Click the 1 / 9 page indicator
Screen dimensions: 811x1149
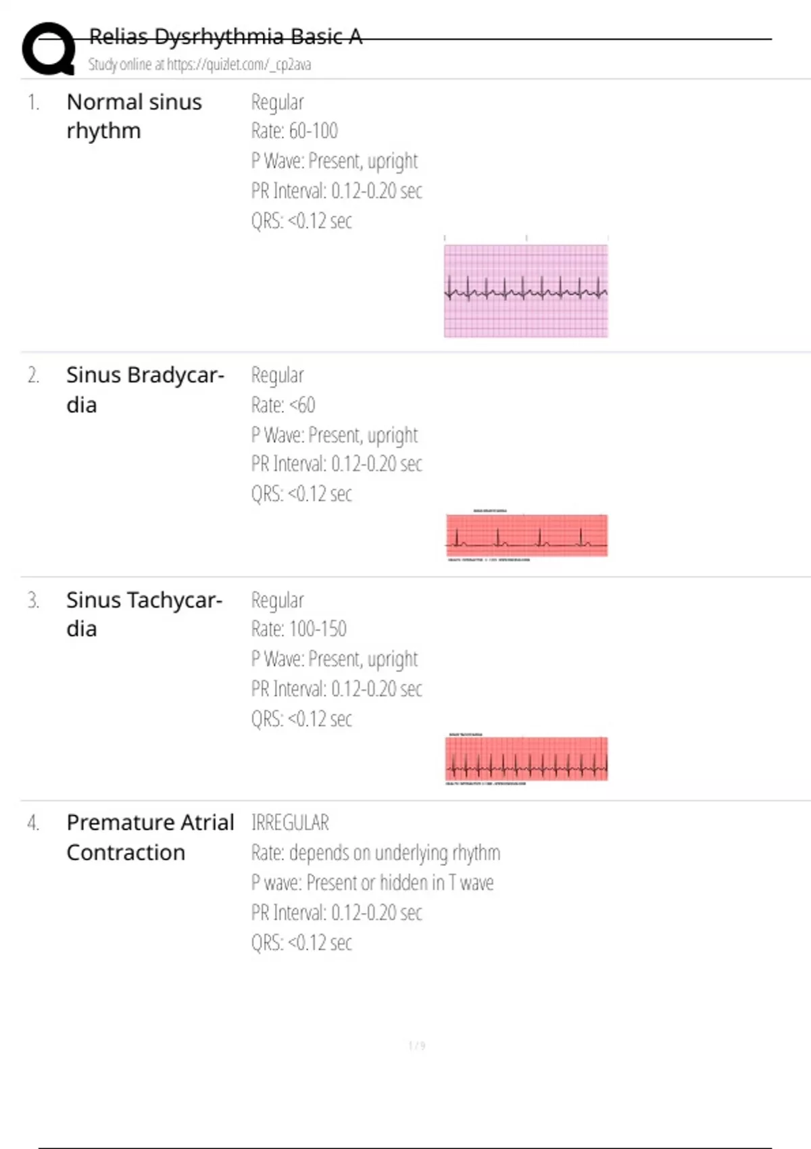pyautogui.click(x=416, y=1046)
